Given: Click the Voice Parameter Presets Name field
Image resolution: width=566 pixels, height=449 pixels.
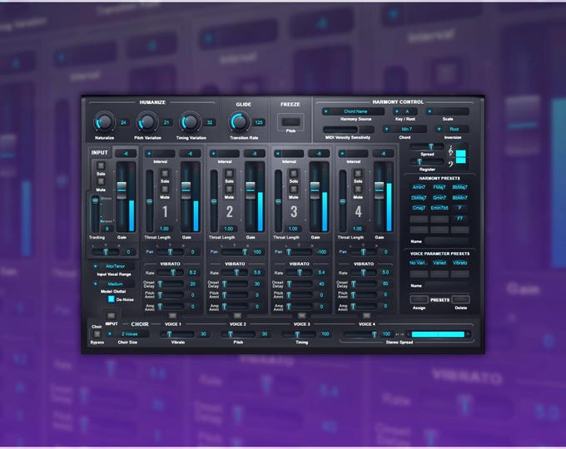Looking at the screenshot, I should click(447, 285).
